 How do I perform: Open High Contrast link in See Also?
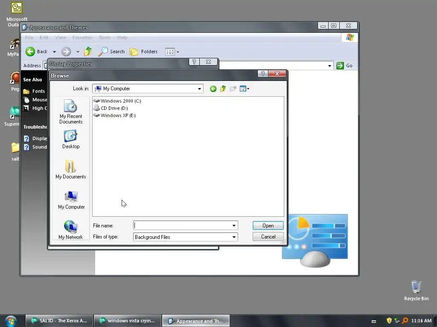[x=35, y=108]
